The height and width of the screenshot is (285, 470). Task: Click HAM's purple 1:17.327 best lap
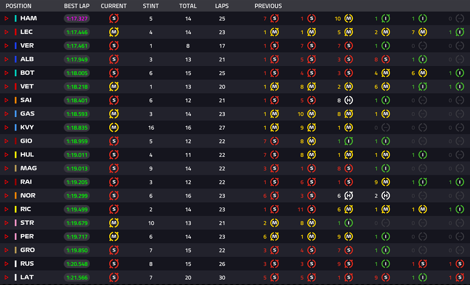(x=77, y=18)
